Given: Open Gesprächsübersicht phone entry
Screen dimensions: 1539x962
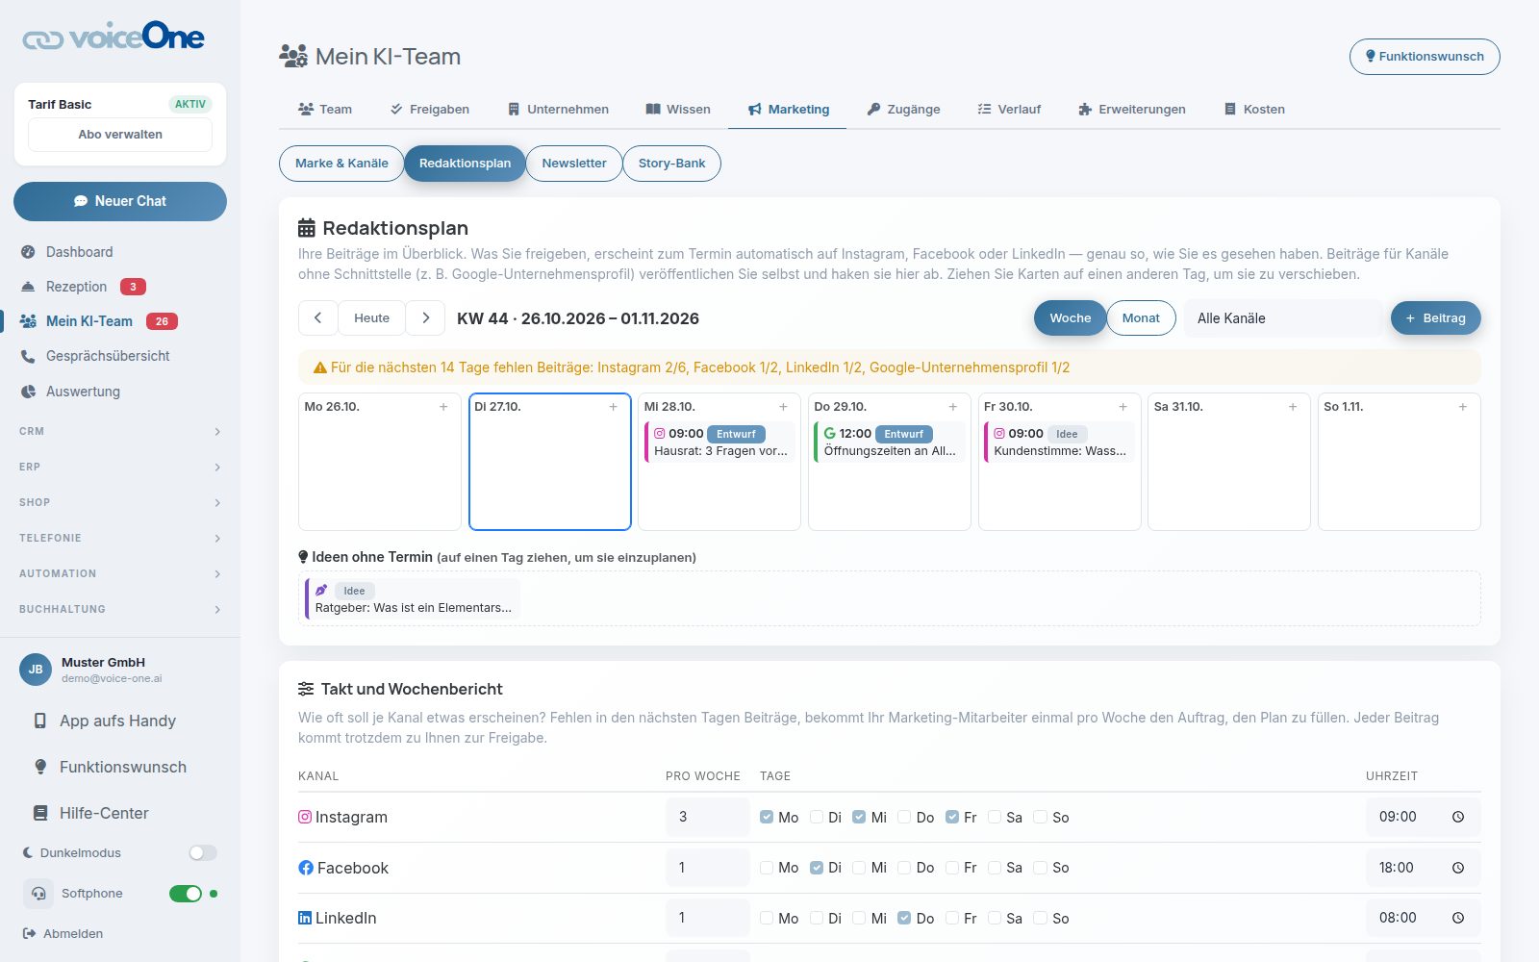Looking at the screenshot, I should click(95, 356).
